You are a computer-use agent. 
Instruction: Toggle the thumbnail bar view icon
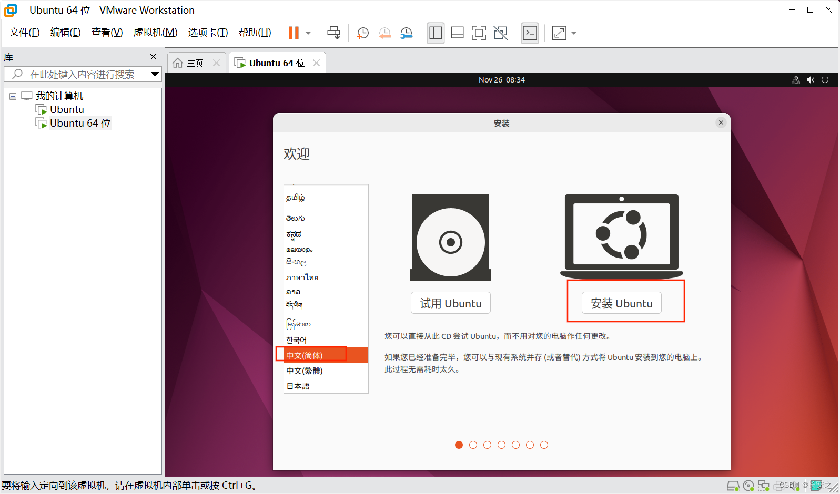457,33
